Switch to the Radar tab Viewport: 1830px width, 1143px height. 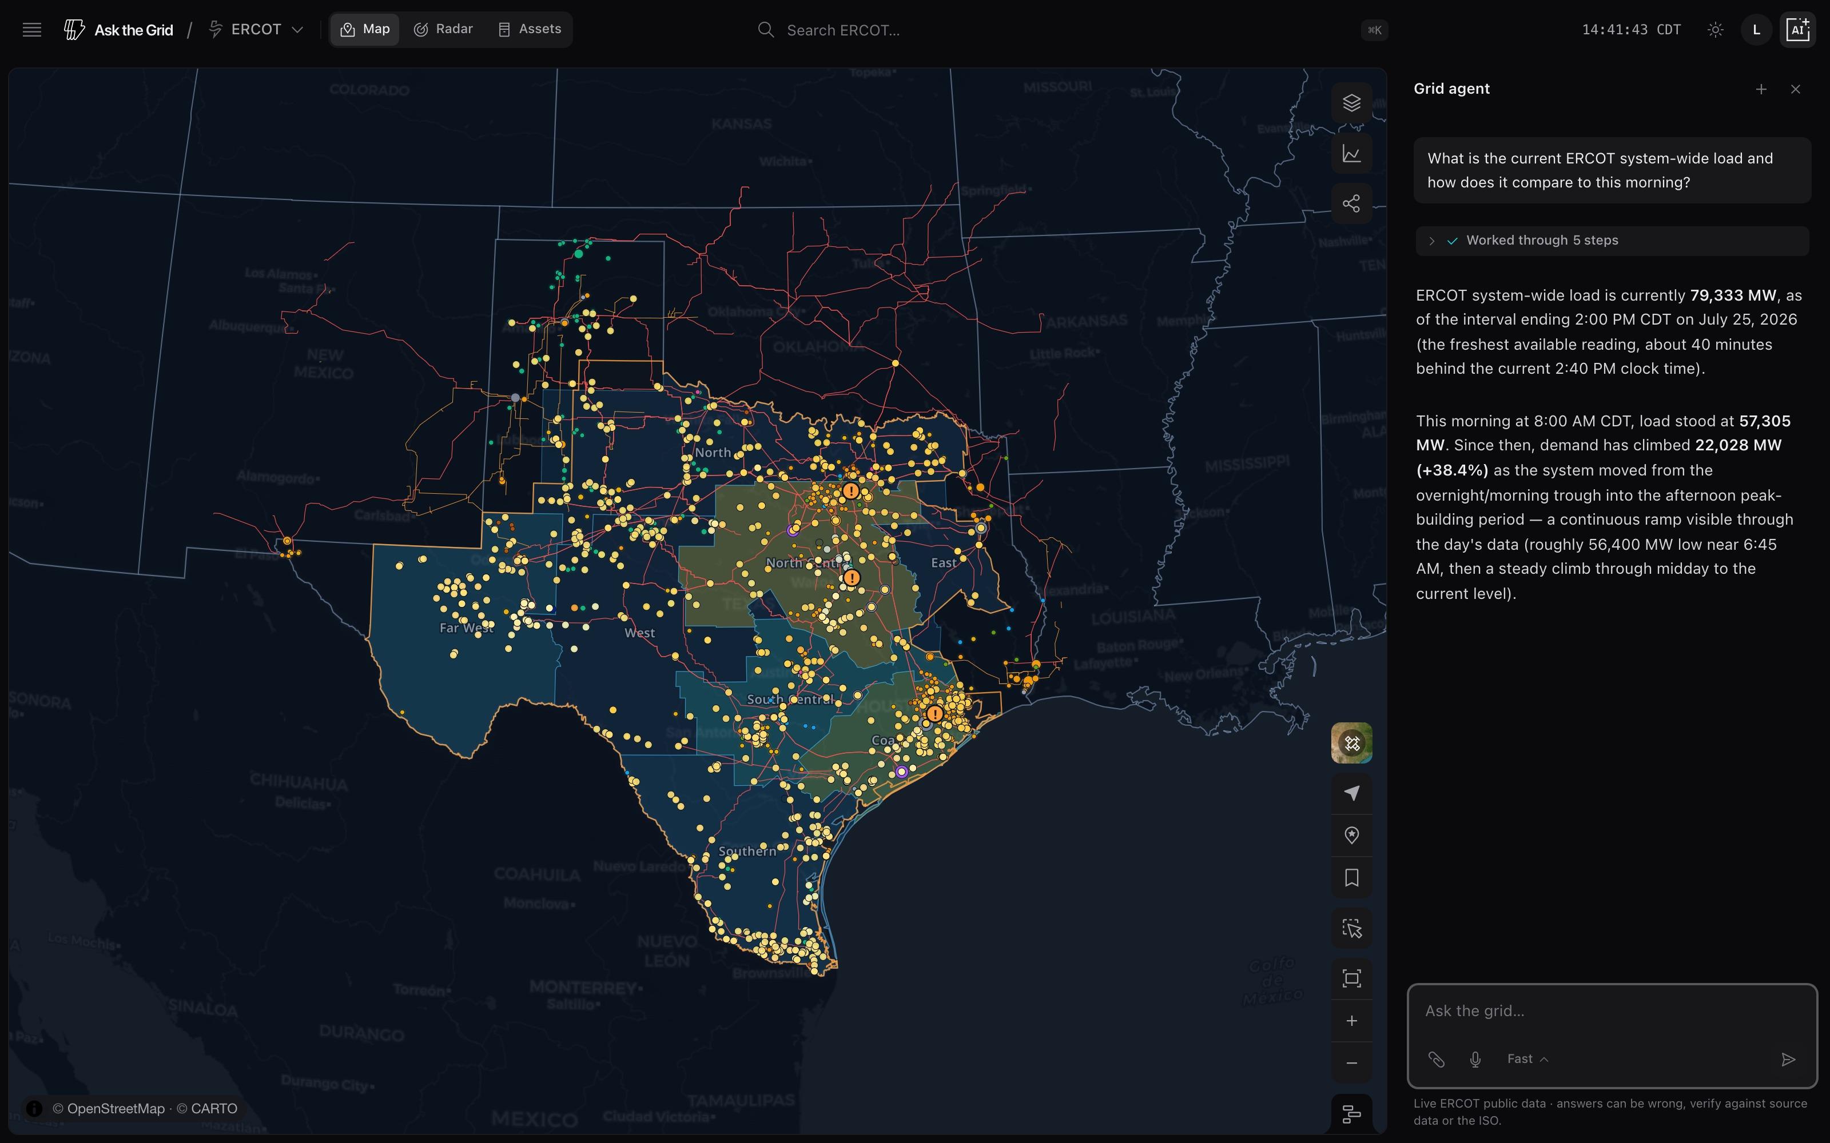click(x=443, y=30)
